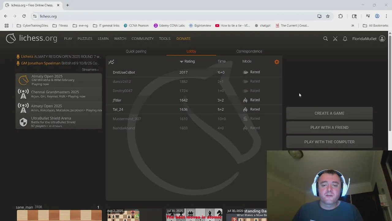Click the UltraBullet Shield Arena shield icon

23,122
